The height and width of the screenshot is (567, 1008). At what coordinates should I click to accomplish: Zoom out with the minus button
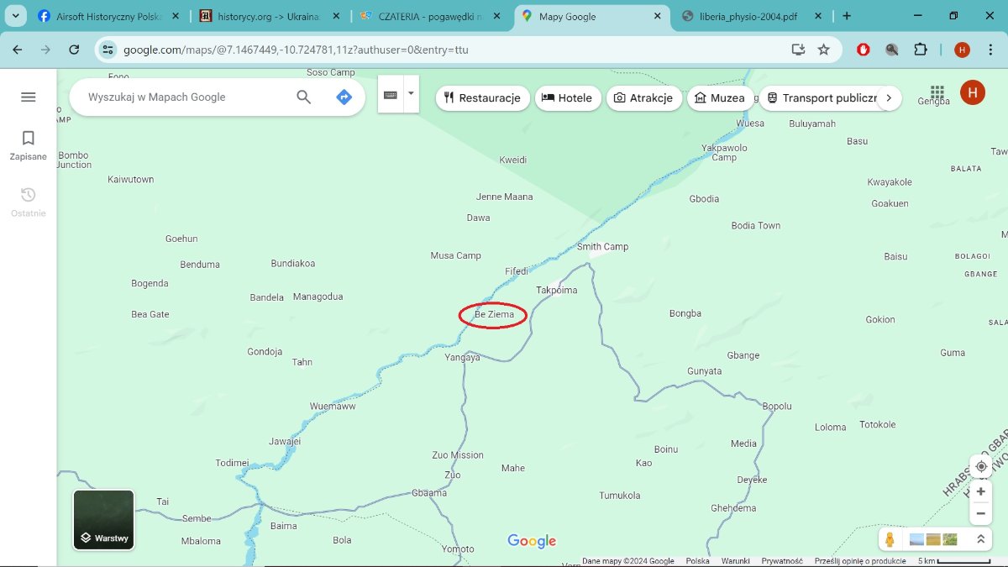click(980, 512)
